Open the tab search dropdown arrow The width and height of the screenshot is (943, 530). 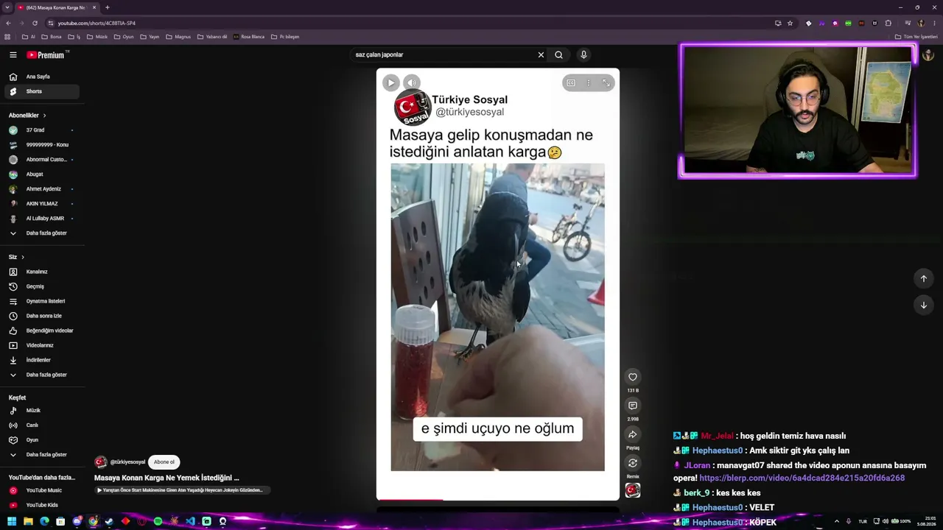[7, 7]
